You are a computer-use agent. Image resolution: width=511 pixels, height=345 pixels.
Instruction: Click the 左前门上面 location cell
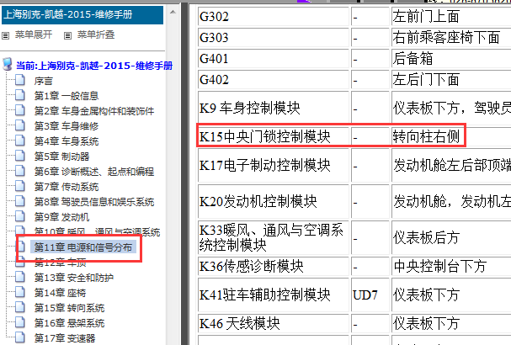[451, 16]
